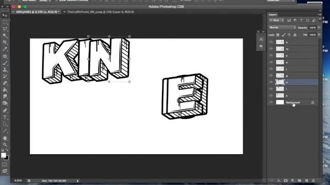This screenshot has height=185, width=330.
Task: Toggle lock all padlock
Action: (x=295, y=35)
